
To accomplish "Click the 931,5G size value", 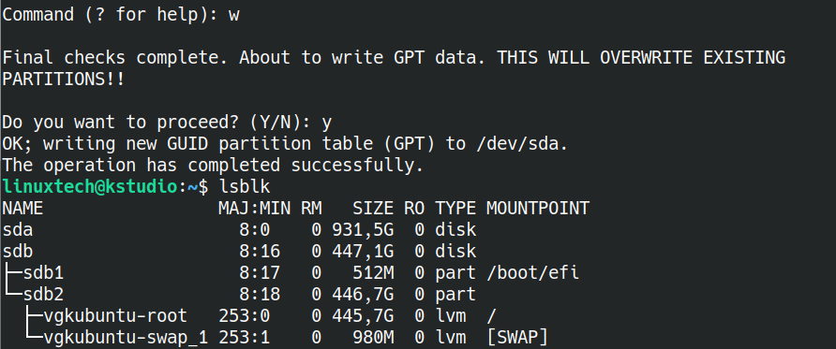I will point(363,230).
